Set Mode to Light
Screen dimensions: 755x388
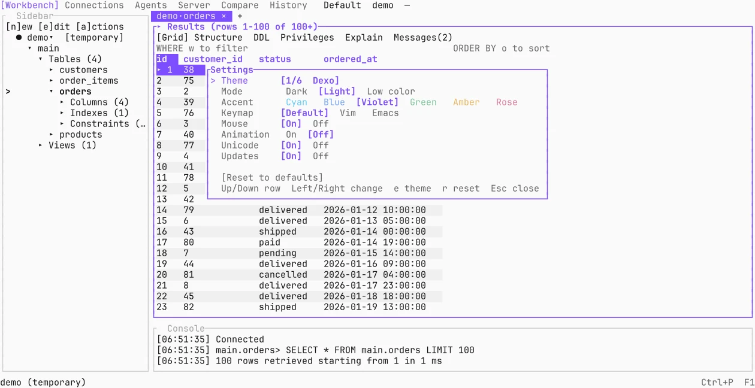[x=337, y=92]
